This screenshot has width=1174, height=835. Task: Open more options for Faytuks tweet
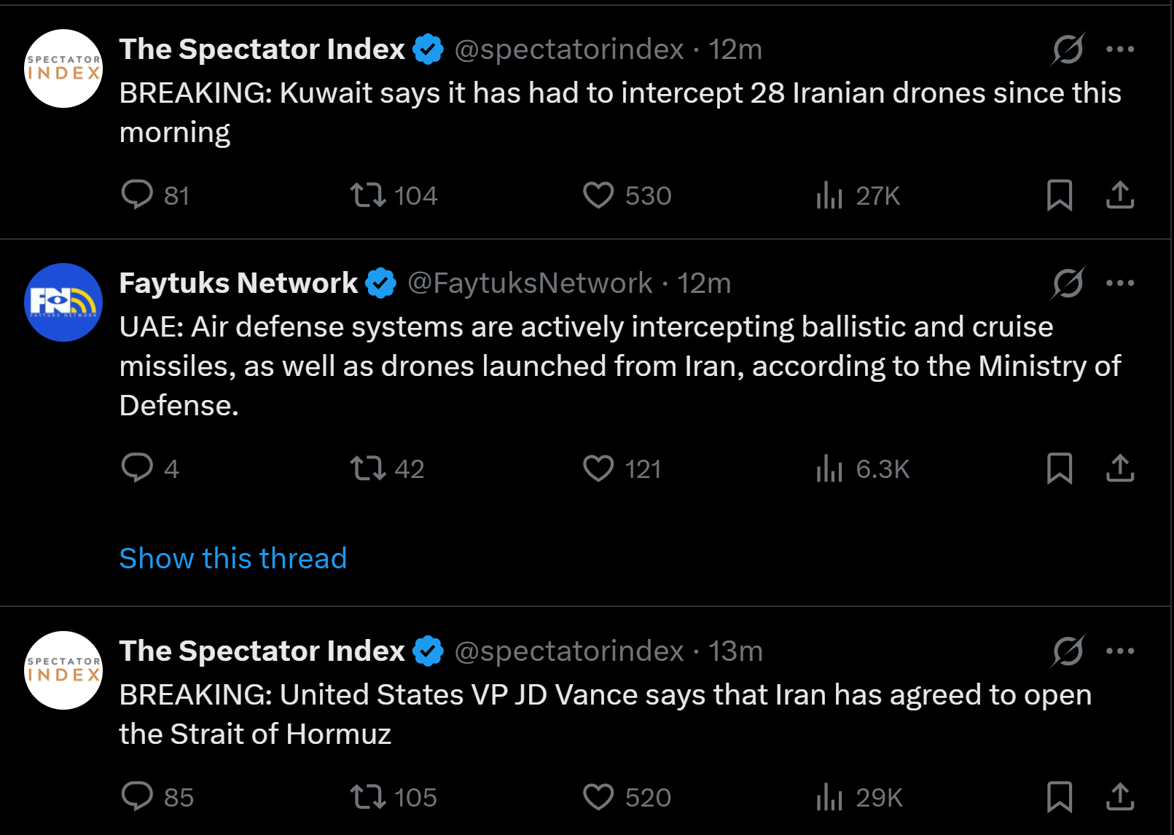point(1120,283)
